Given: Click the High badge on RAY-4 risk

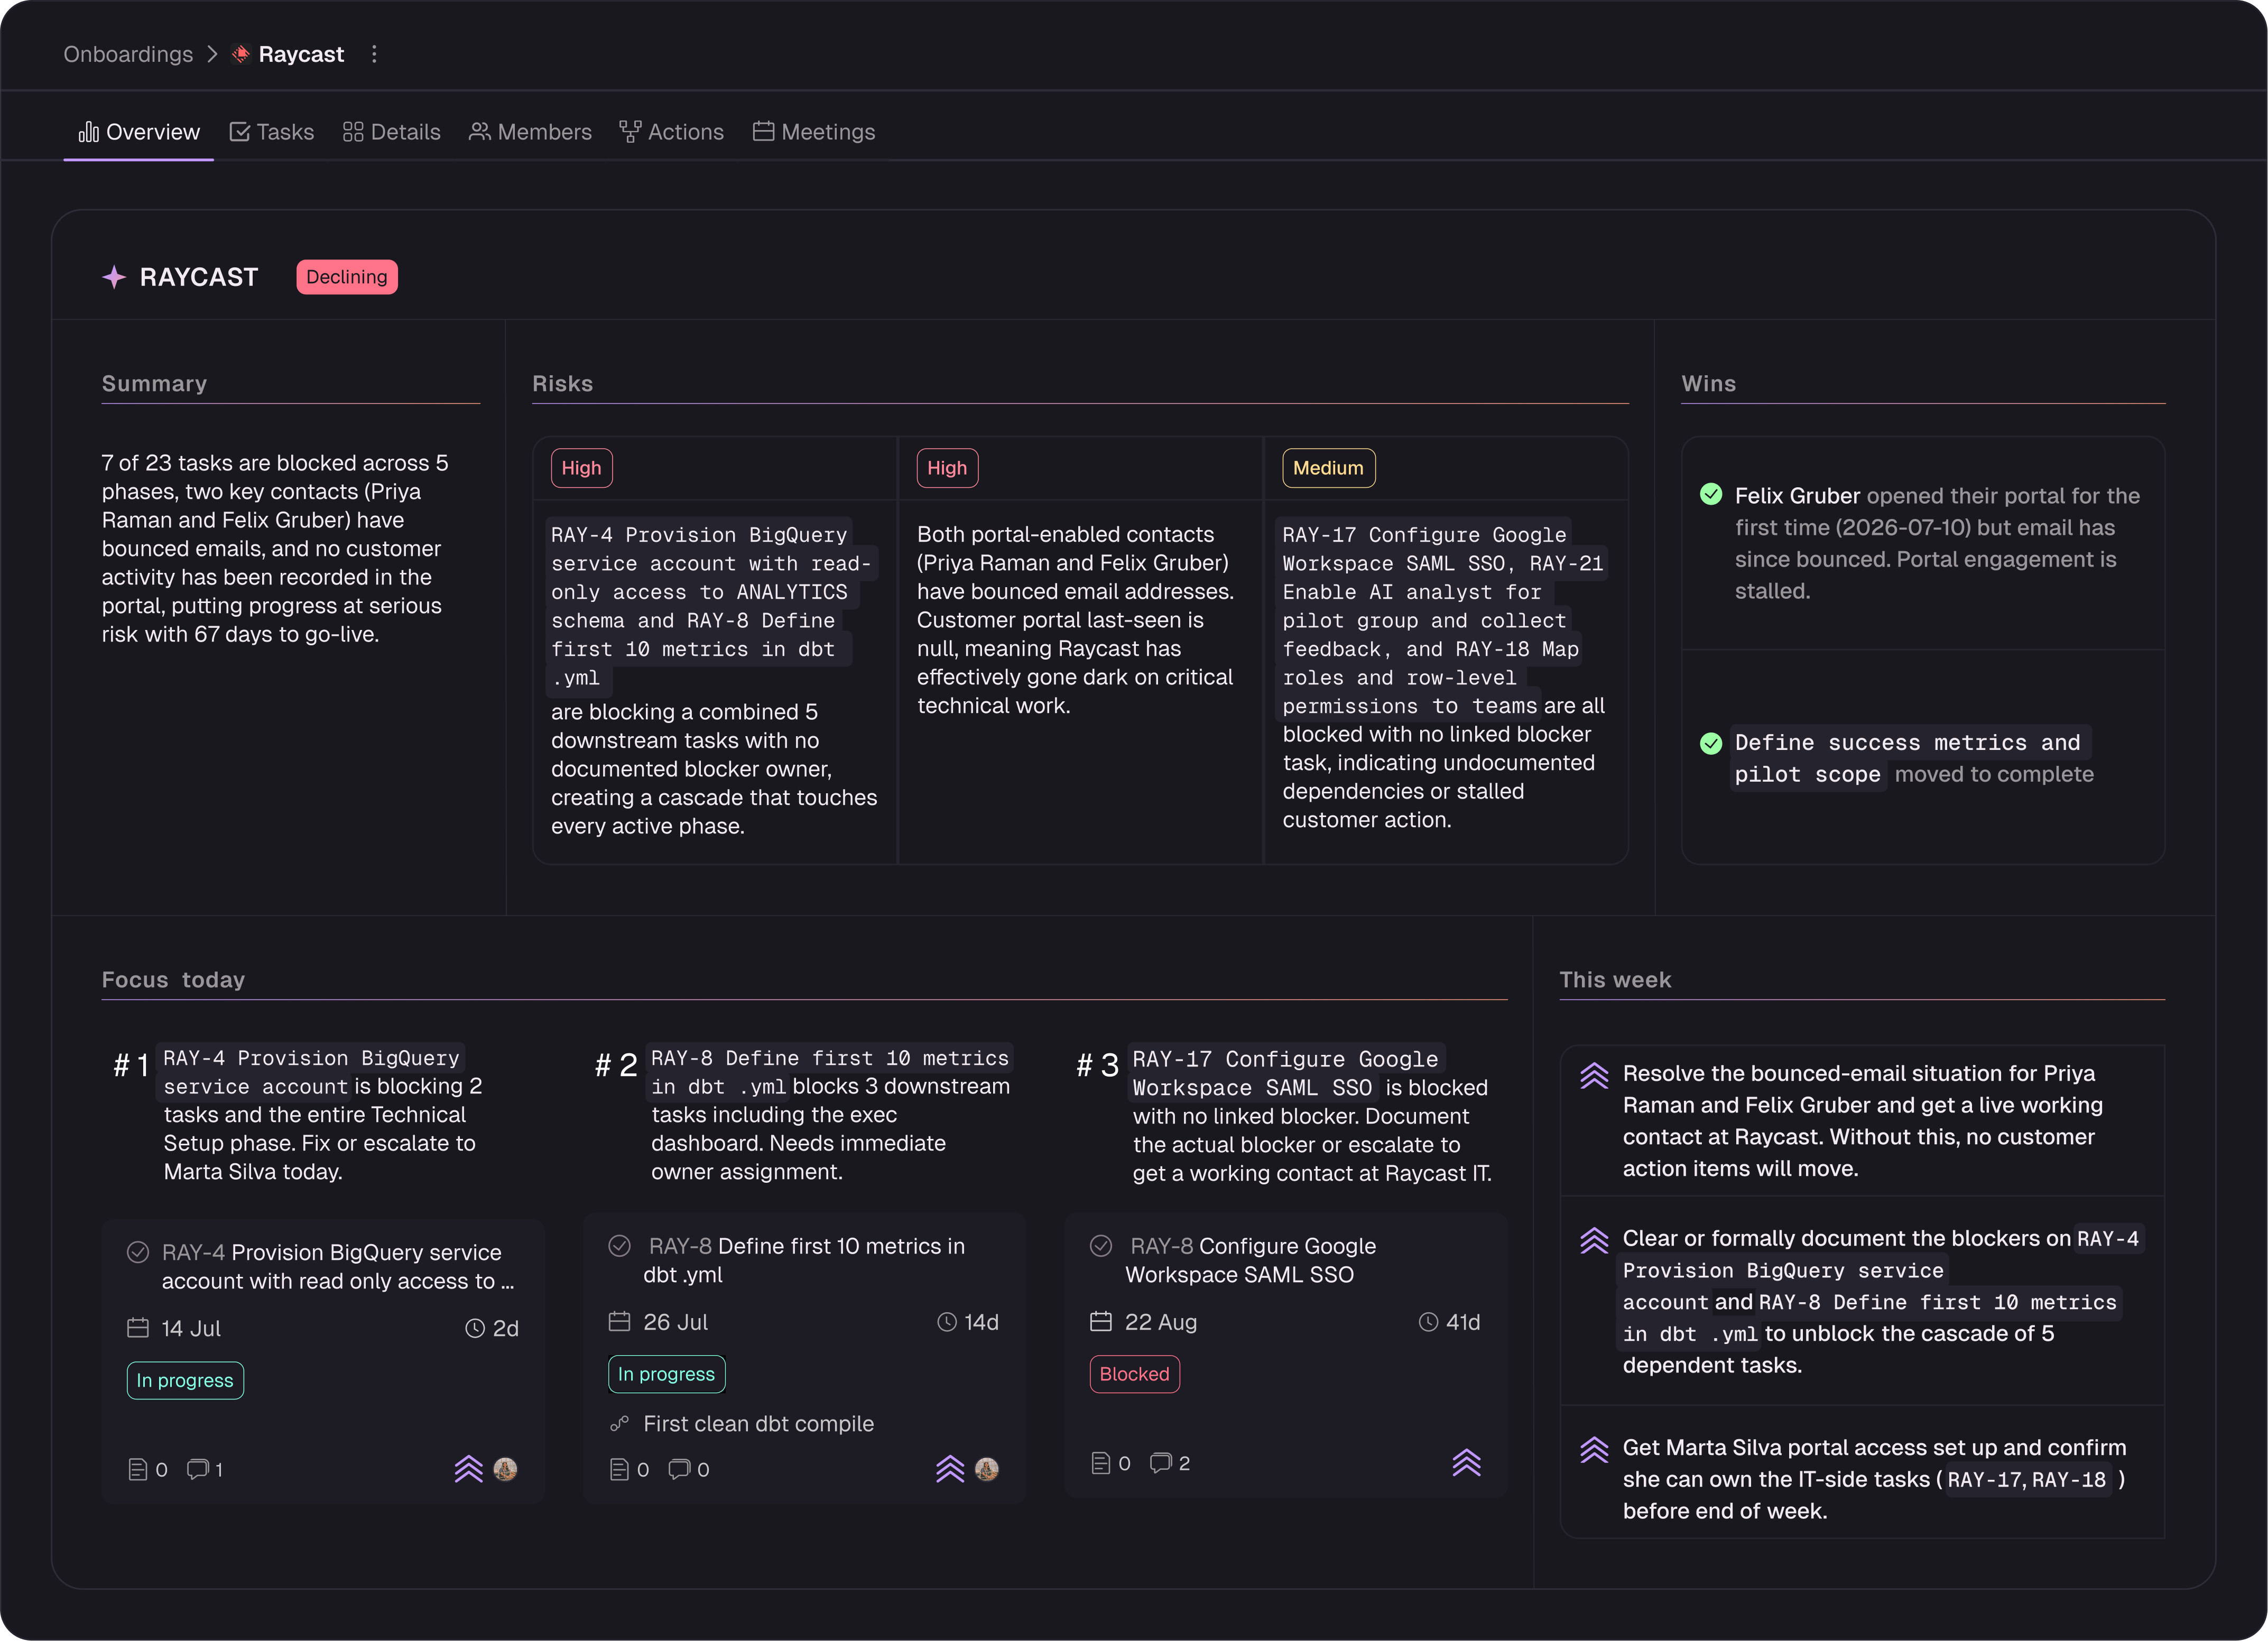Looking at the screenshot, I should tap(581, 468).
